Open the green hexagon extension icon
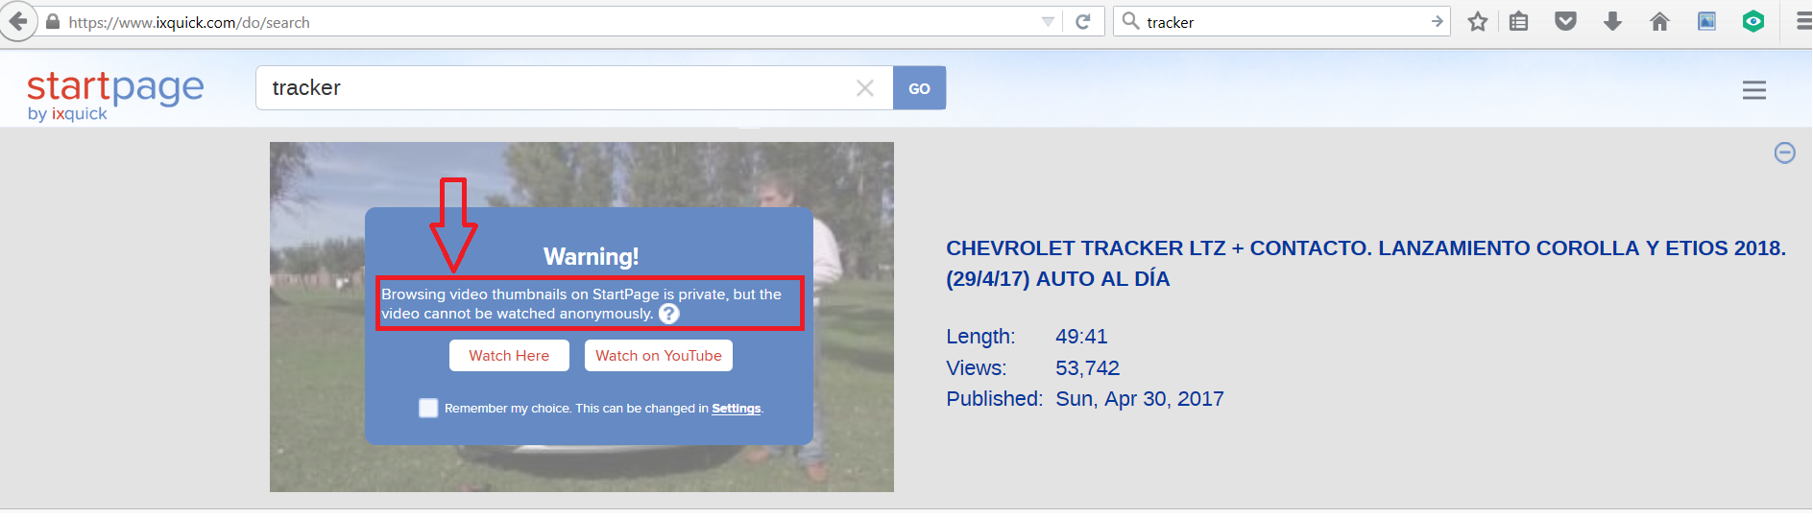The width and height of the screenshot is (1813, 518). 1753,21
